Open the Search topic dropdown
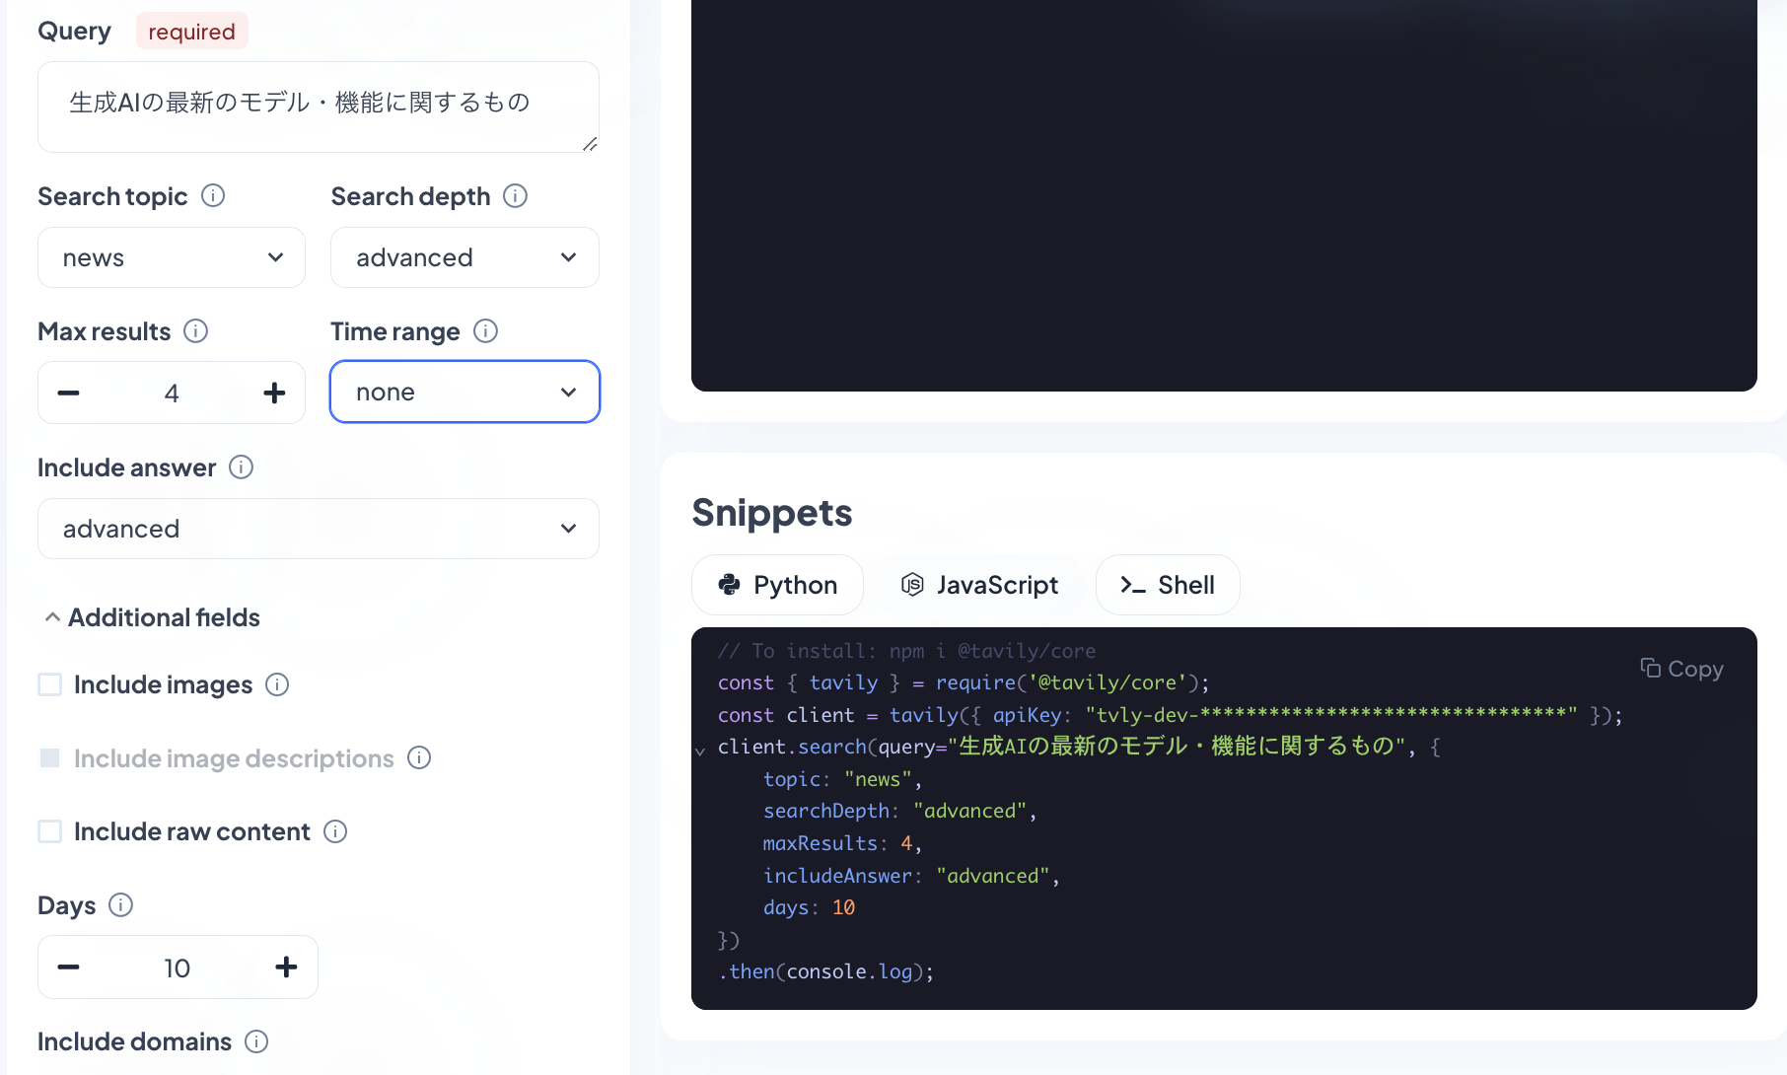Screen dimensions: 1787x1075 point(171,257)
